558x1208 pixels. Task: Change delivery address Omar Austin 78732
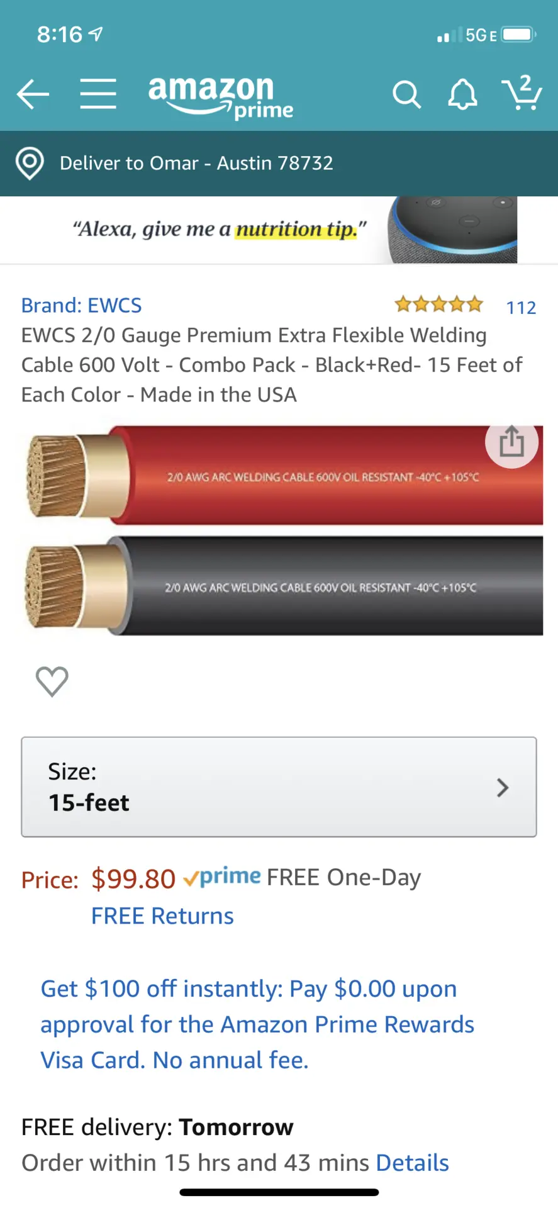coord(196,164)
